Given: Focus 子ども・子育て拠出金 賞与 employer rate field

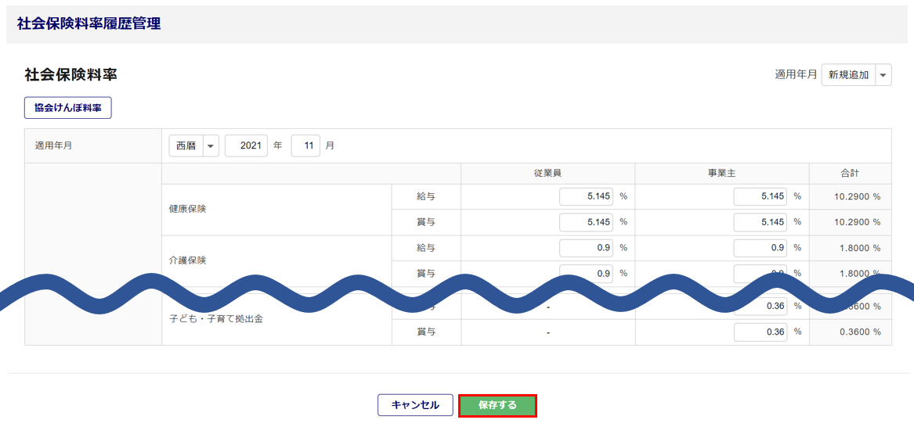Looking at the screenshot, I should pyautogui.click(x=760, y=332).
